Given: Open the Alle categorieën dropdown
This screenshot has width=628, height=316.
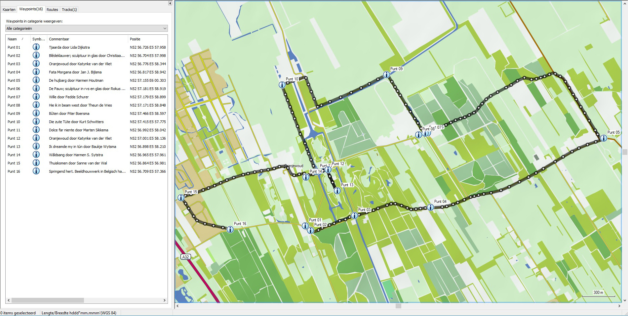Looking at the screenshot, I should (87, 28).
